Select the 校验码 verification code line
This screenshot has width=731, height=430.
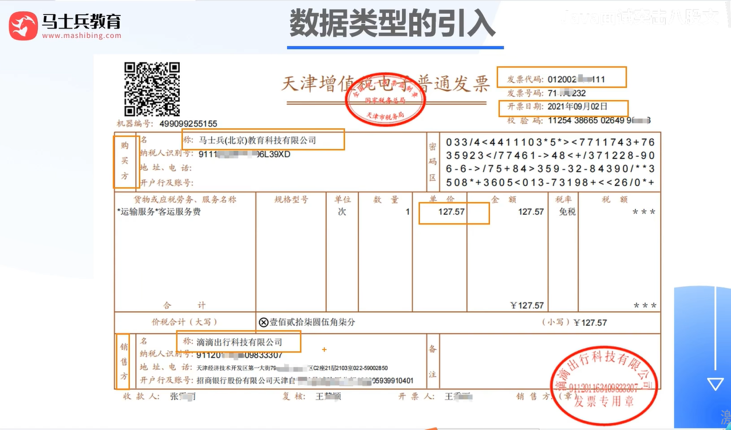[x=579, y=121]
